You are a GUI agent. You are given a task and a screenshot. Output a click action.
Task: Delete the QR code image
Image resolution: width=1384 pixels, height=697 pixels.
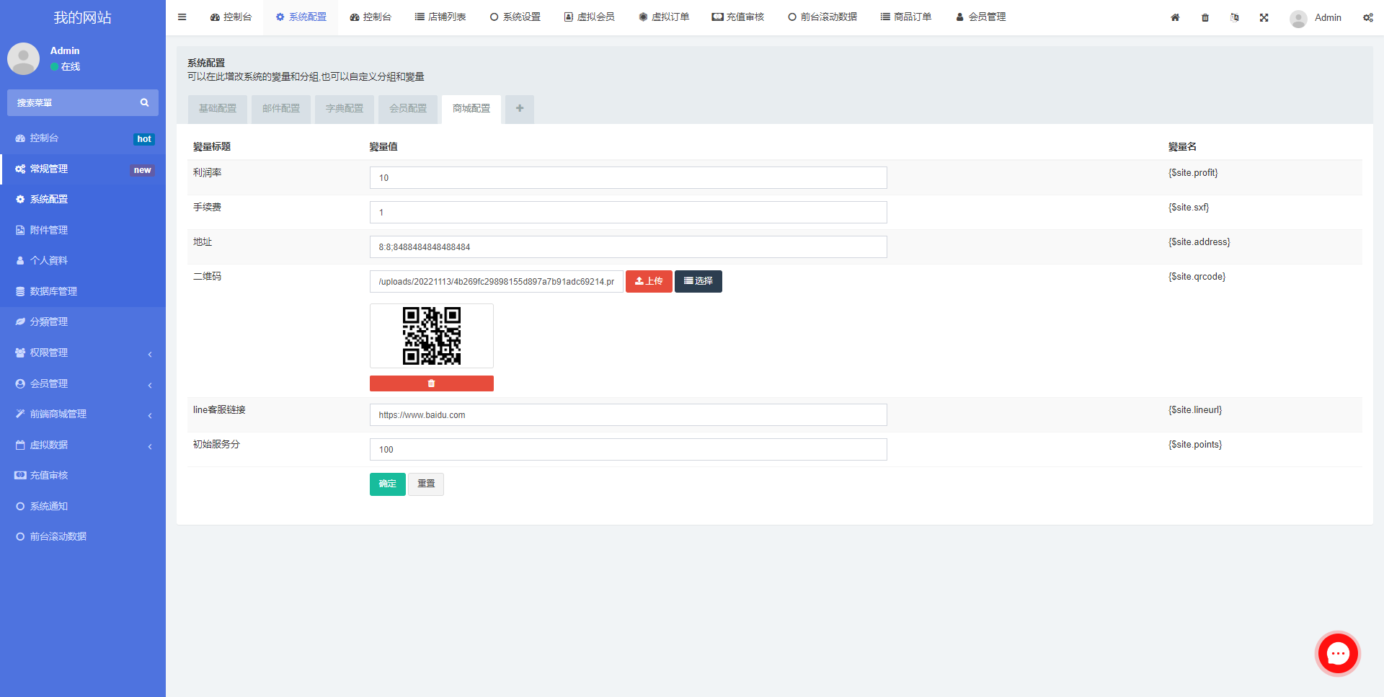pyautogui.click(x=431, y=383)
